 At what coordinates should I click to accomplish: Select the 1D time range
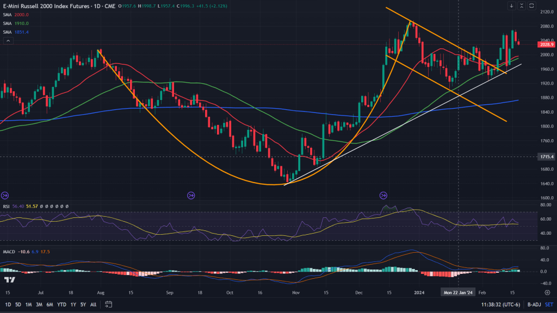tap(8, 304)
